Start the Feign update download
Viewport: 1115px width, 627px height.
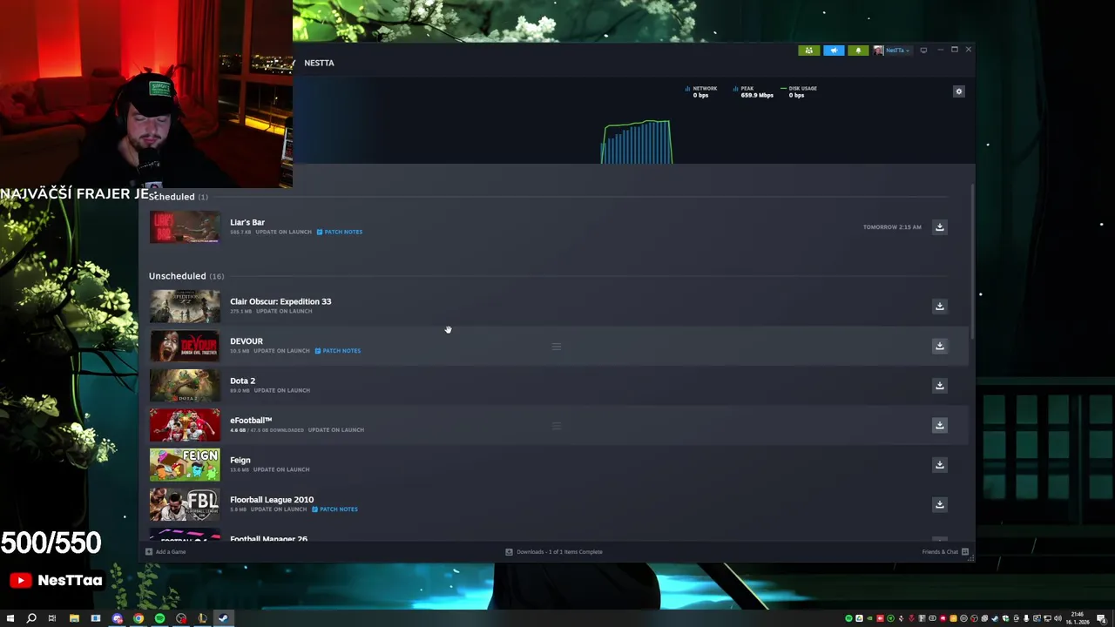click(x=939, y=465)
